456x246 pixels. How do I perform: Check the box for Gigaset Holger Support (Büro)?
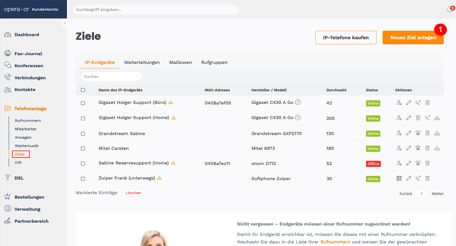[x=83, y=103]
